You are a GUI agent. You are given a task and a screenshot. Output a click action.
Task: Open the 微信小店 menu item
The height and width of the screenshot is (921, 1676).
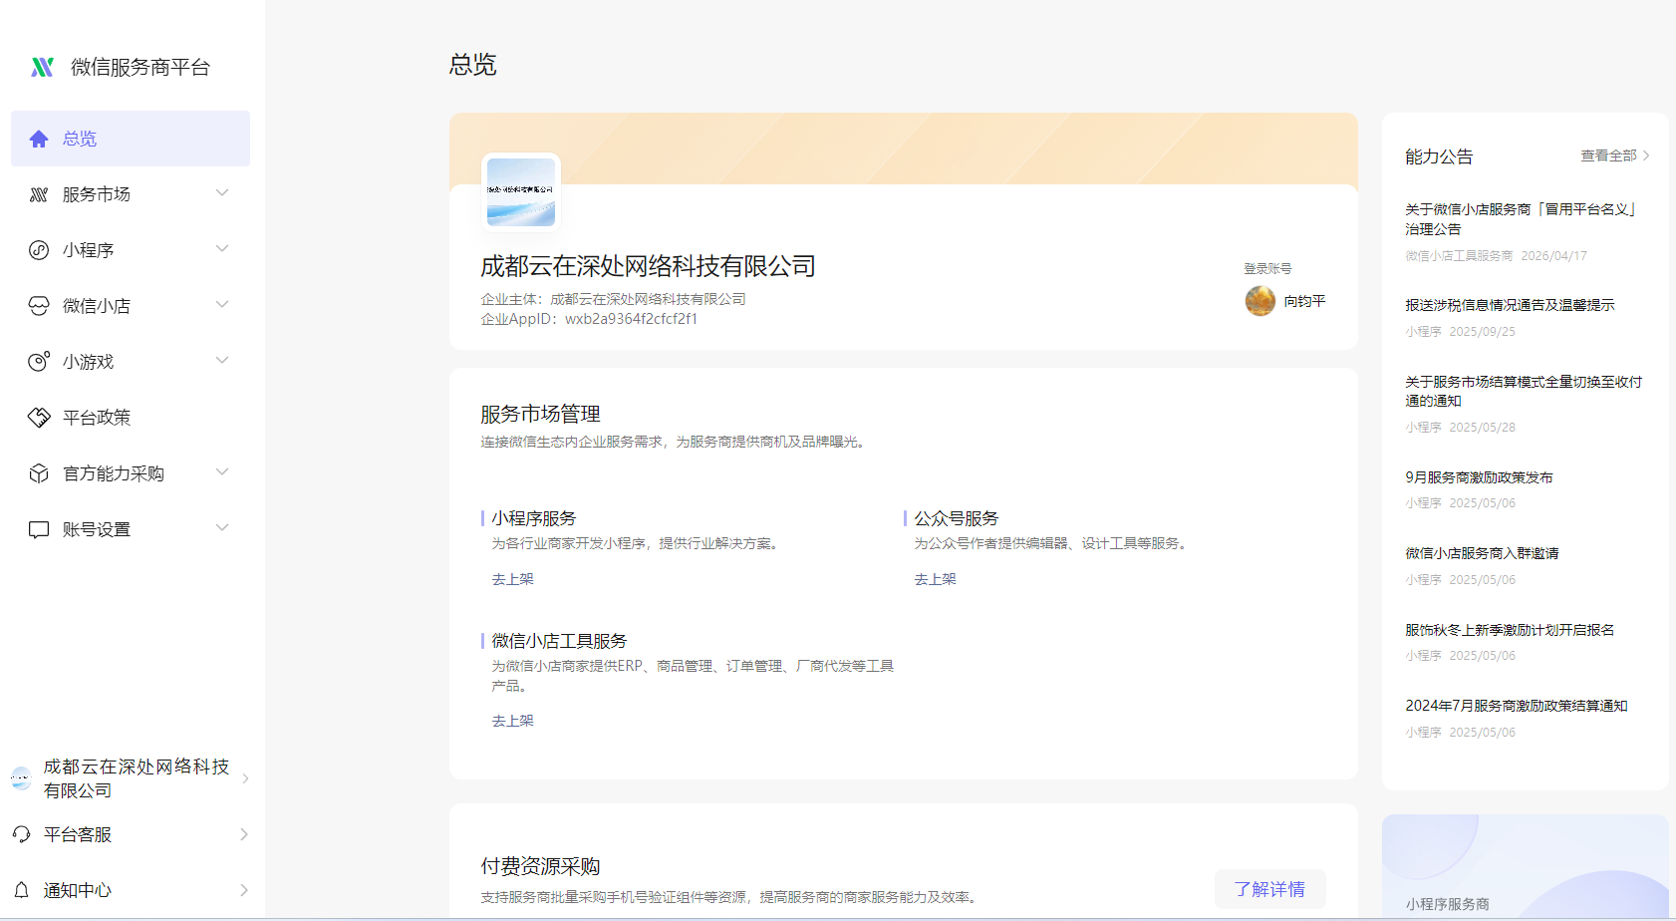(131, 306)
